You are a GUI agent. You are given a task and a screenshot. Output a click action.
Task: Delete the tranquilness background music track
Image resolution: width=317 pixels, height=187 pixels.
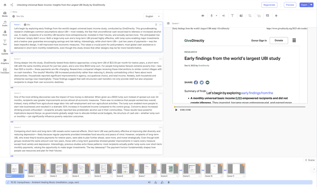coord(169,182)
